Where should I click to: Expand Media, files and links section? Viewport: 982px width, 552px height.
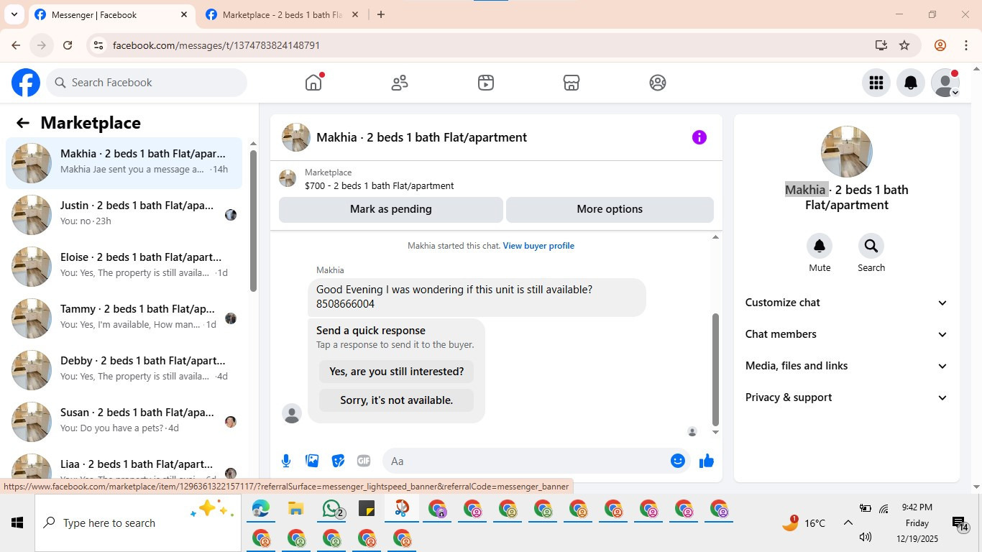coord(847,366)
